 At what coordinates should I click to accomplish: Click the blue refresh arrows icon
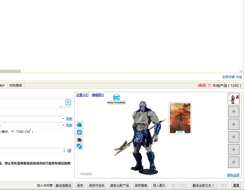tap(69, 151)
